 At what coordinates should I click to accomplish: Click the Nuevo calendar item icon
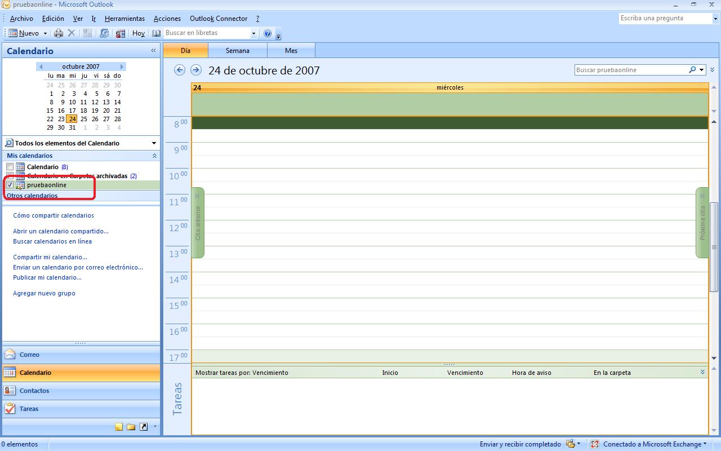click(12, 33)
